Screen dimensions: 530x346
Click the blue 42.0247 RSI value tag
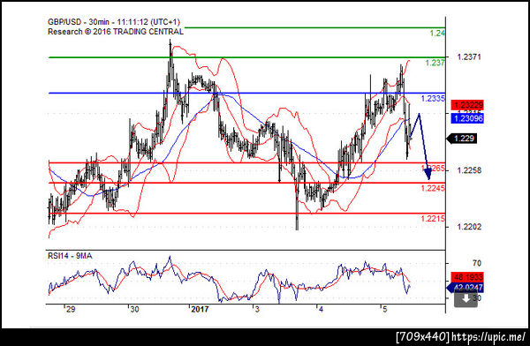[x=466, y=288]
